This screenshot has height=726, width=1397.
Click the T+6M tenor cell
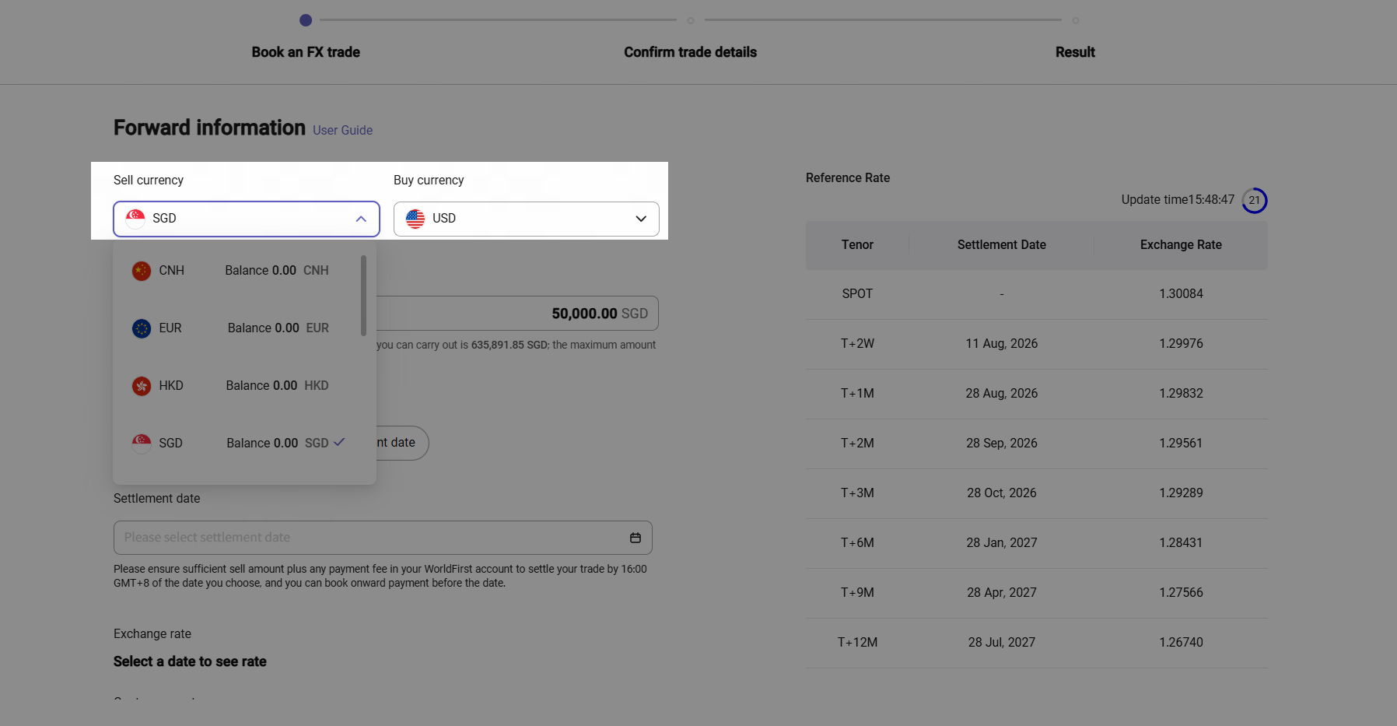(857, 543)
